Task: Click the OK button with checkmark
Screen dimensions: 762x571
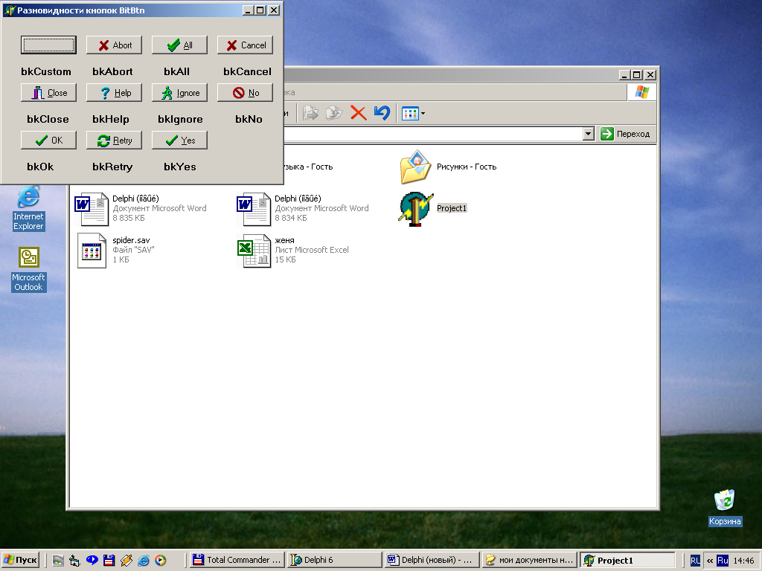Action: click(48, 141)
